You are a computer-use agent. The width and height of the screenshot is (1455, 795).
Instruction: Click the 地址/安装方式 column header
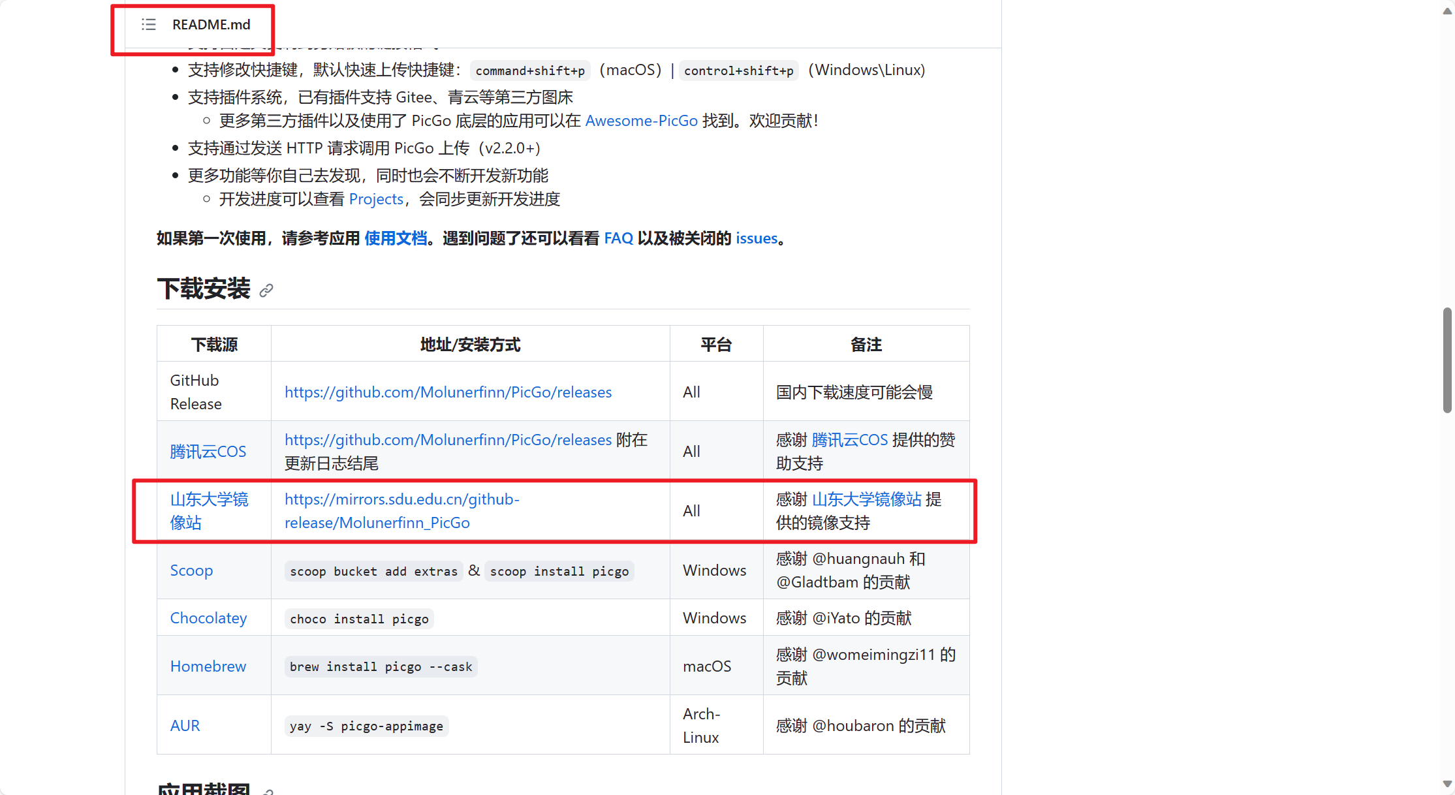(x=471, y=344)
